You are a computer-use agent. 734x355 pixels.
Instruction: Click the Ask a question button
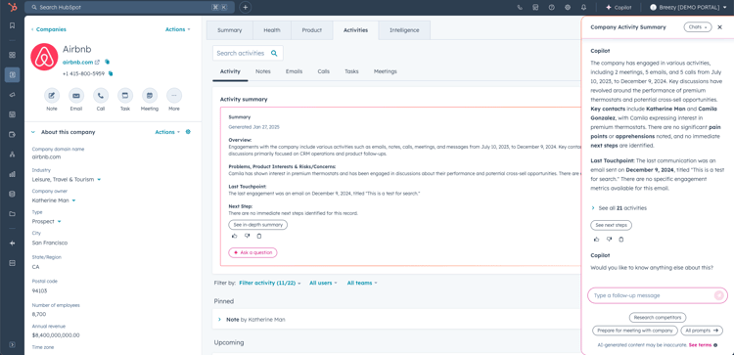tap(252, 252)
